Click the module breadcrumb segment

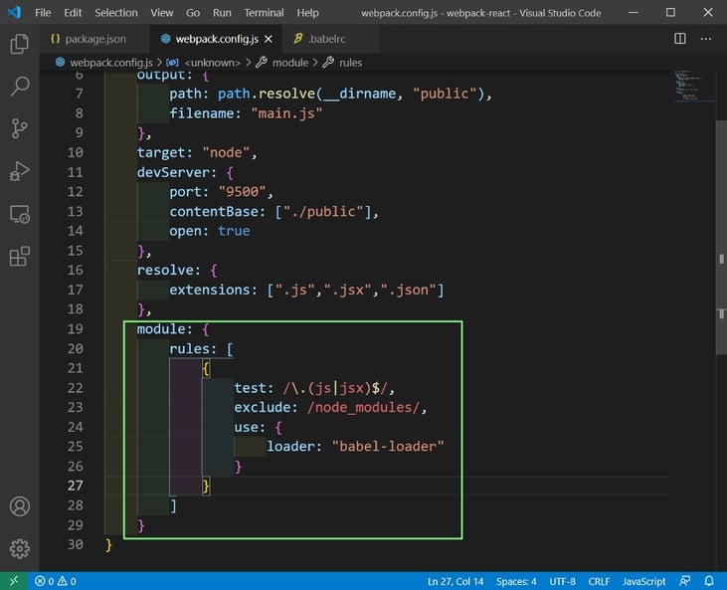point(290,63)
